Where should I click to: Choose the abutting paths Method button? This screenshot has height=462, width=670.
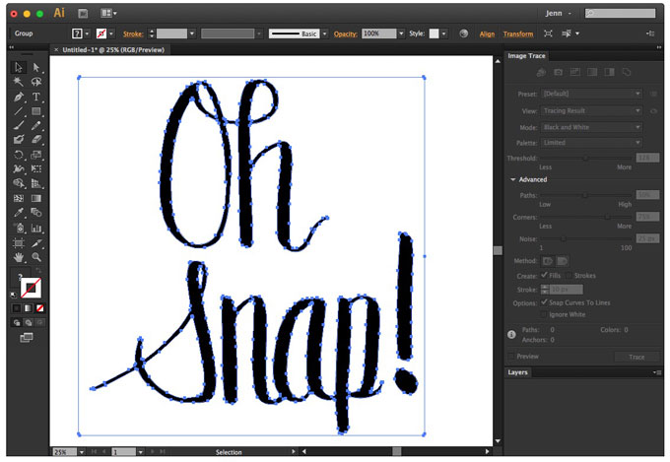click(x=548, y=261)
